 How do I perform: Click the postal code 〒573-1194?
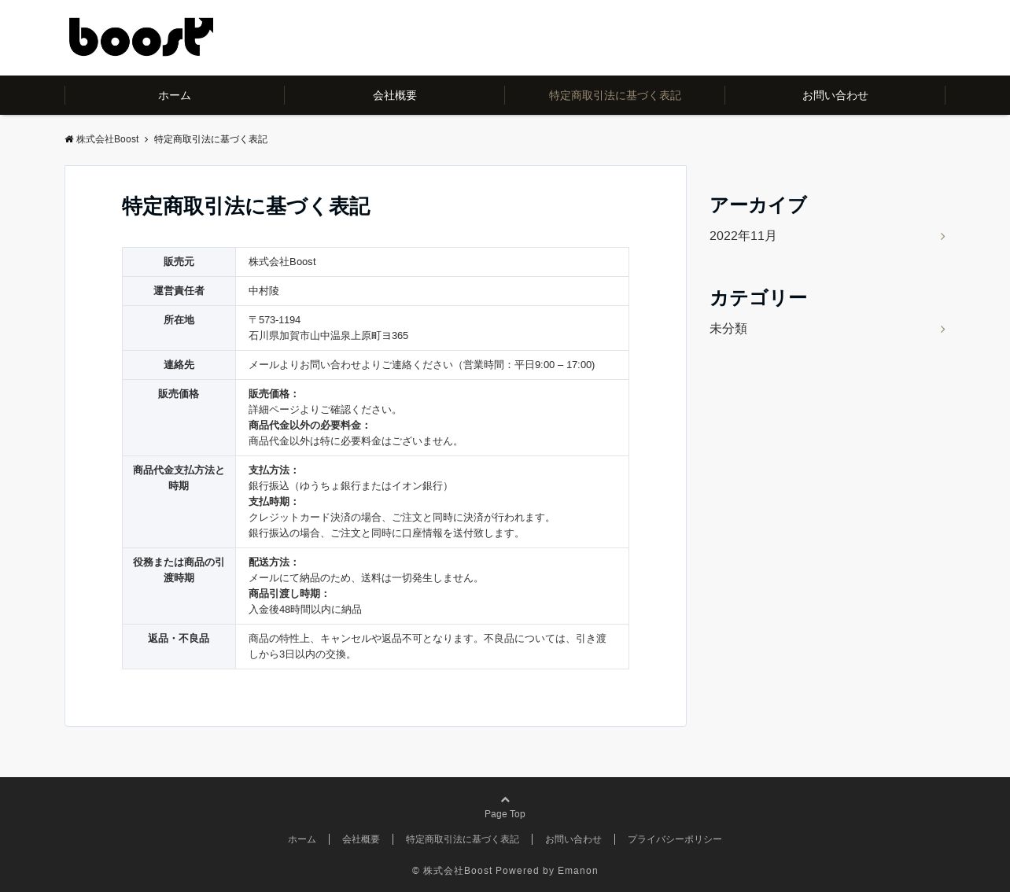275,320
